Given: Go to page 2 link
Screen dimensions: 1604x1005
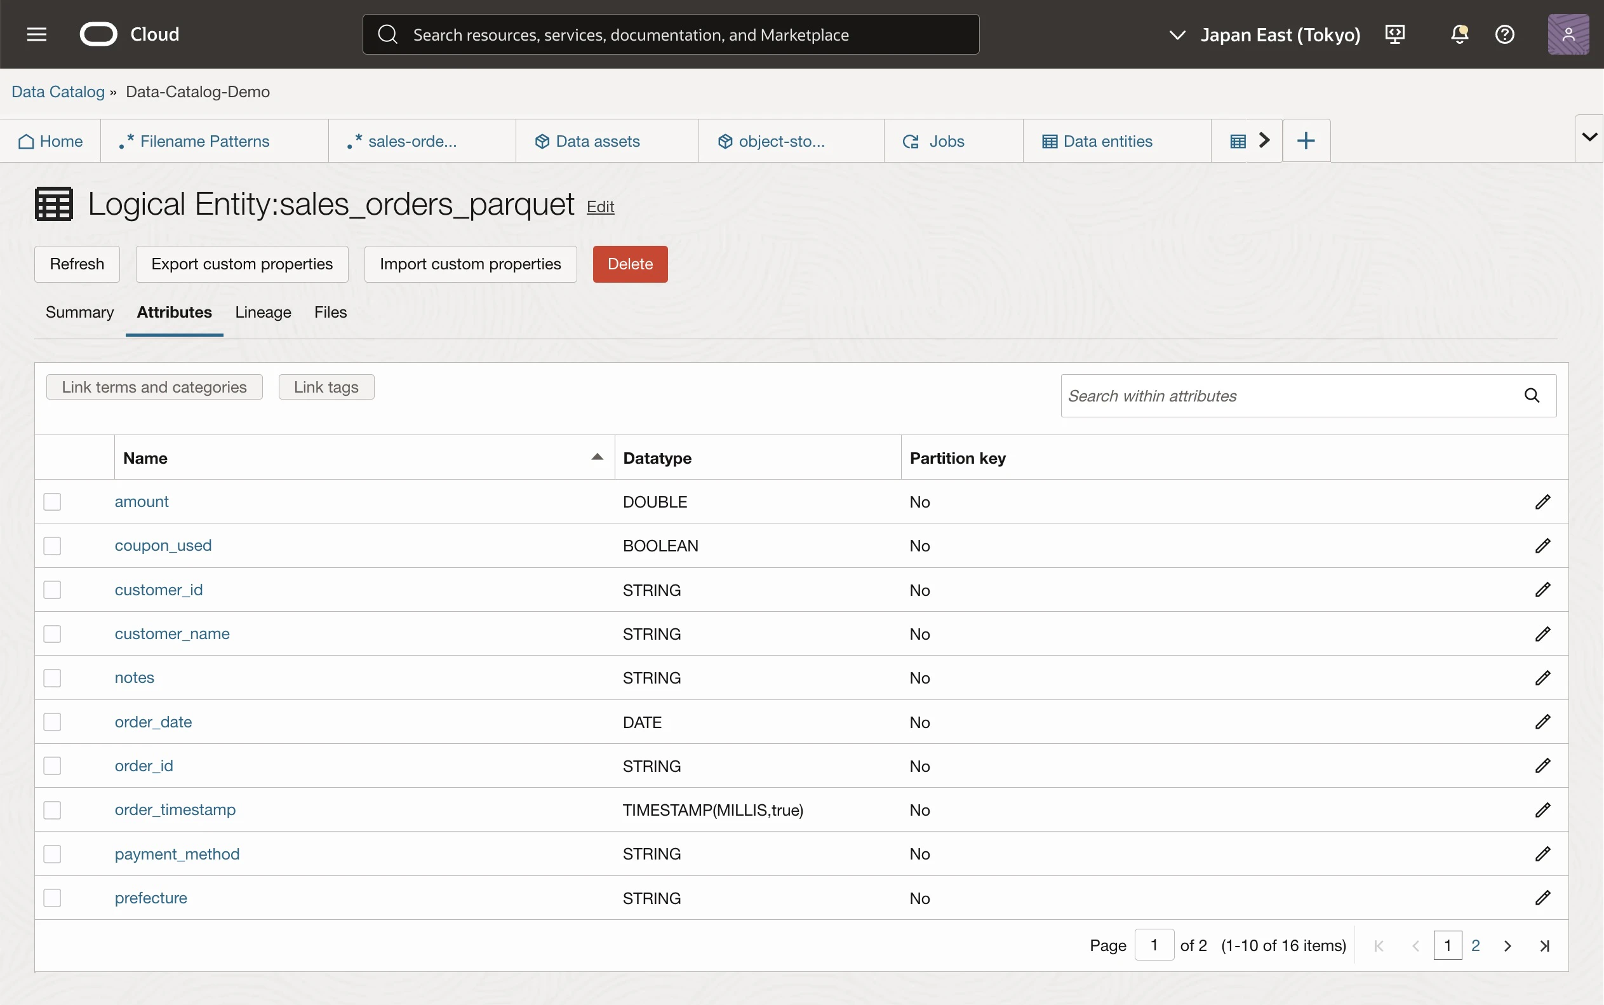Looking at the screenshot, I should click(1475, 945).
